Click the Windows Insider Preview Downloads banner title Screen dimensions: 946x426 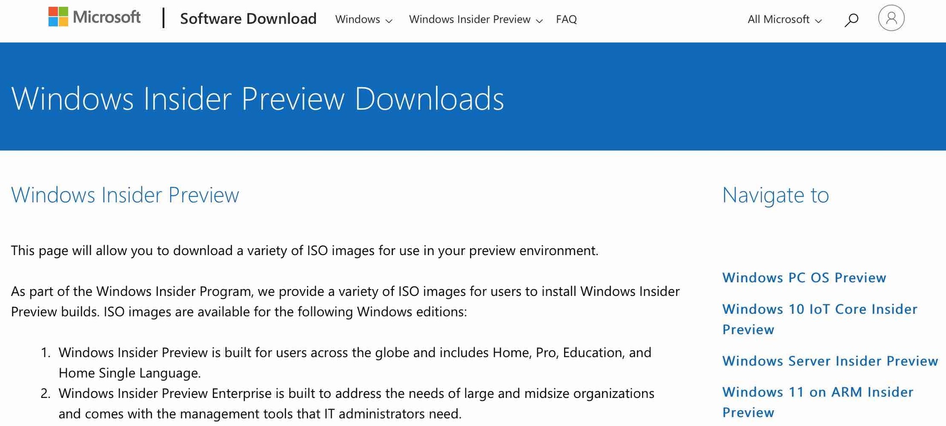click(257, 98)
